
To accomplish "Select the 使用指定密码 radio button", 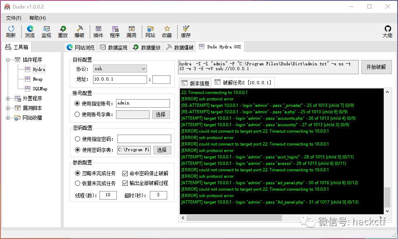I will pyautogui.click(x=77, y=139).
